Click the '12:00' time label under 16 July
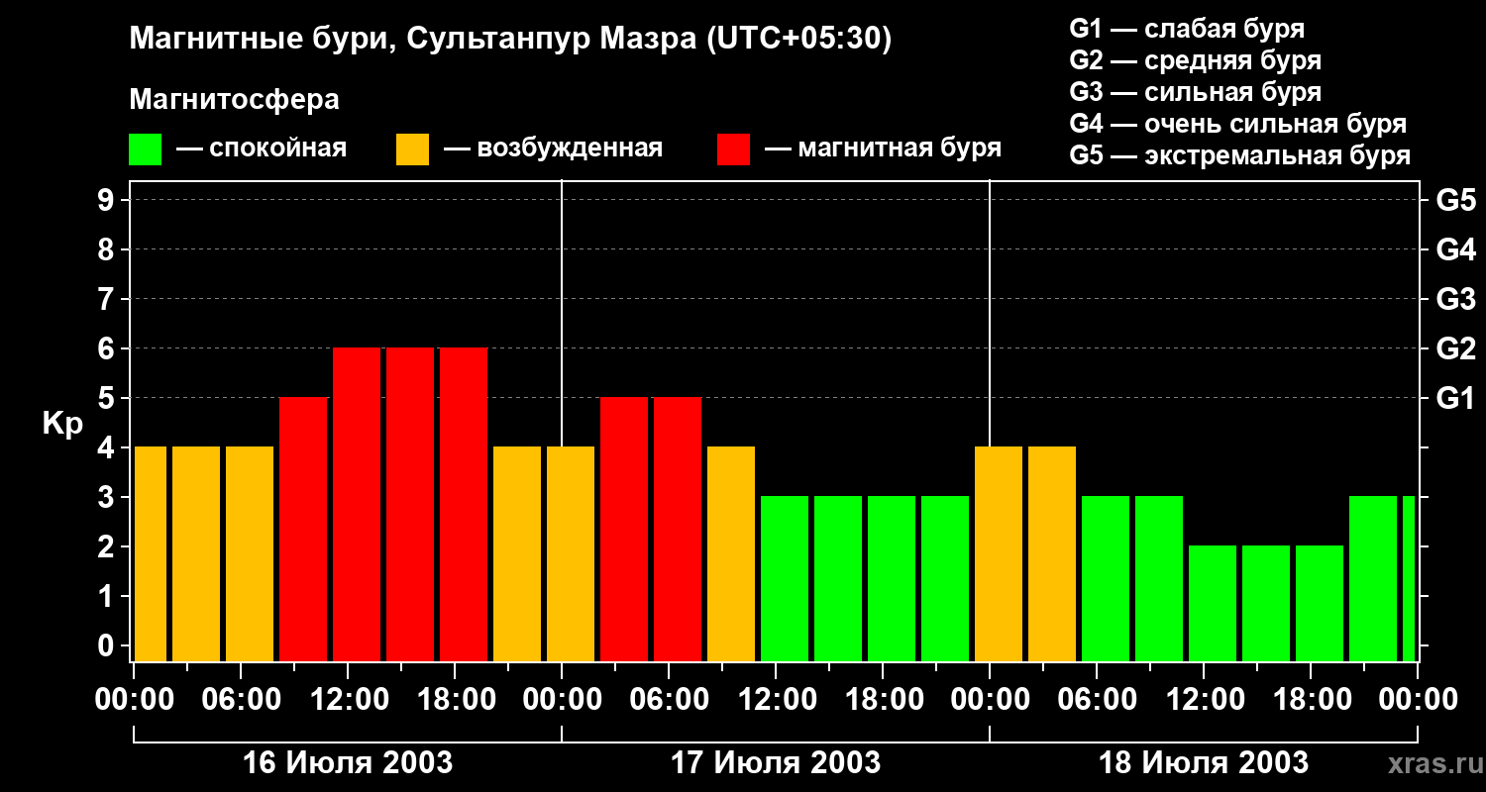The image size is (1486, 792). [348, 700]
